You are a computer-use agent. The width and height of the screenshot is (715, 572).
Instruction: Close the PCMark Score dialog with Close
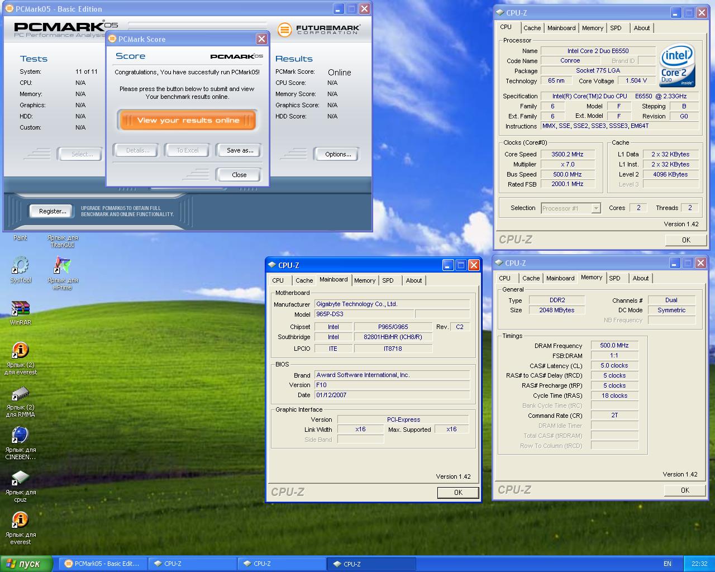pyautogui.click(x=239, y=175)
